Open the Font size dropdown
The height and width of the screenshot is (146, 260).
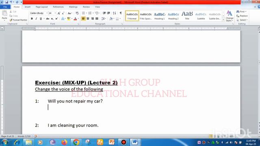[55, 13]
